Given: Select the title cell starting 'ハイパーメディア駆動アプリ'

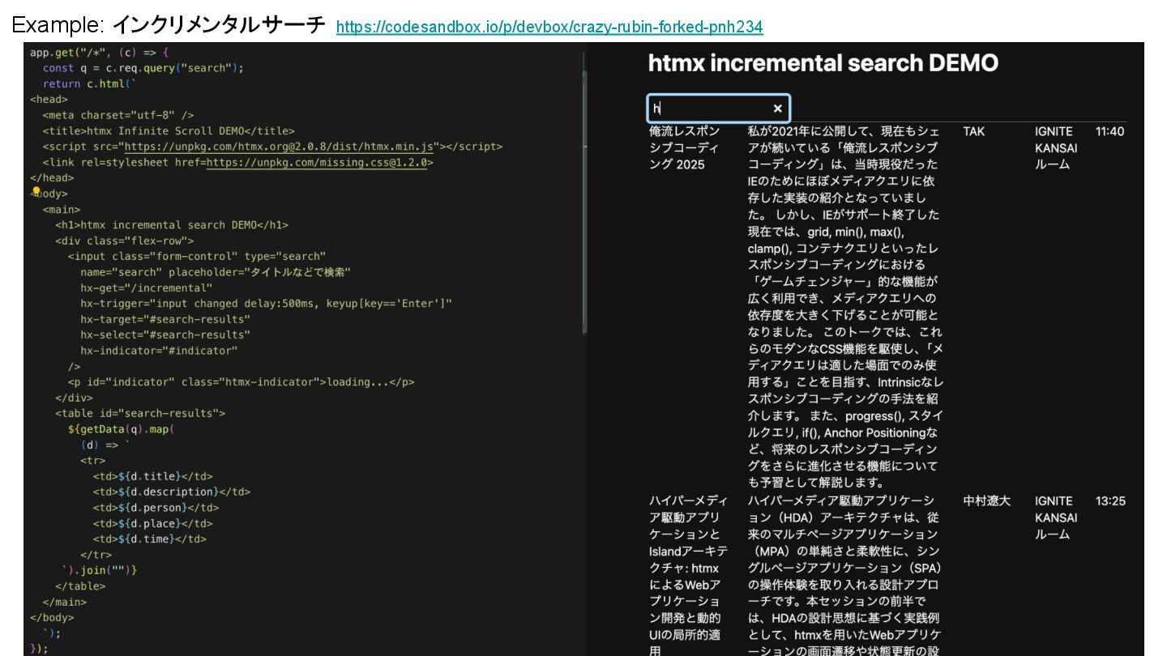Looking at the screenshot, I should coord(688,577).
